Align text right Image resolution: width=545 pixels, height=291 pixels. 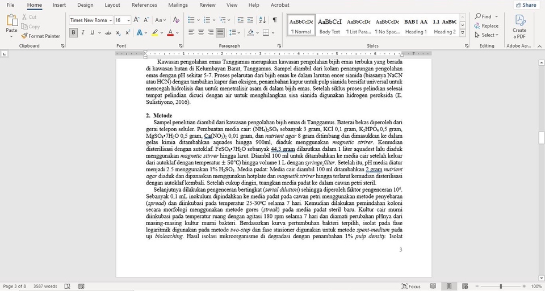[x=211, y=33]
